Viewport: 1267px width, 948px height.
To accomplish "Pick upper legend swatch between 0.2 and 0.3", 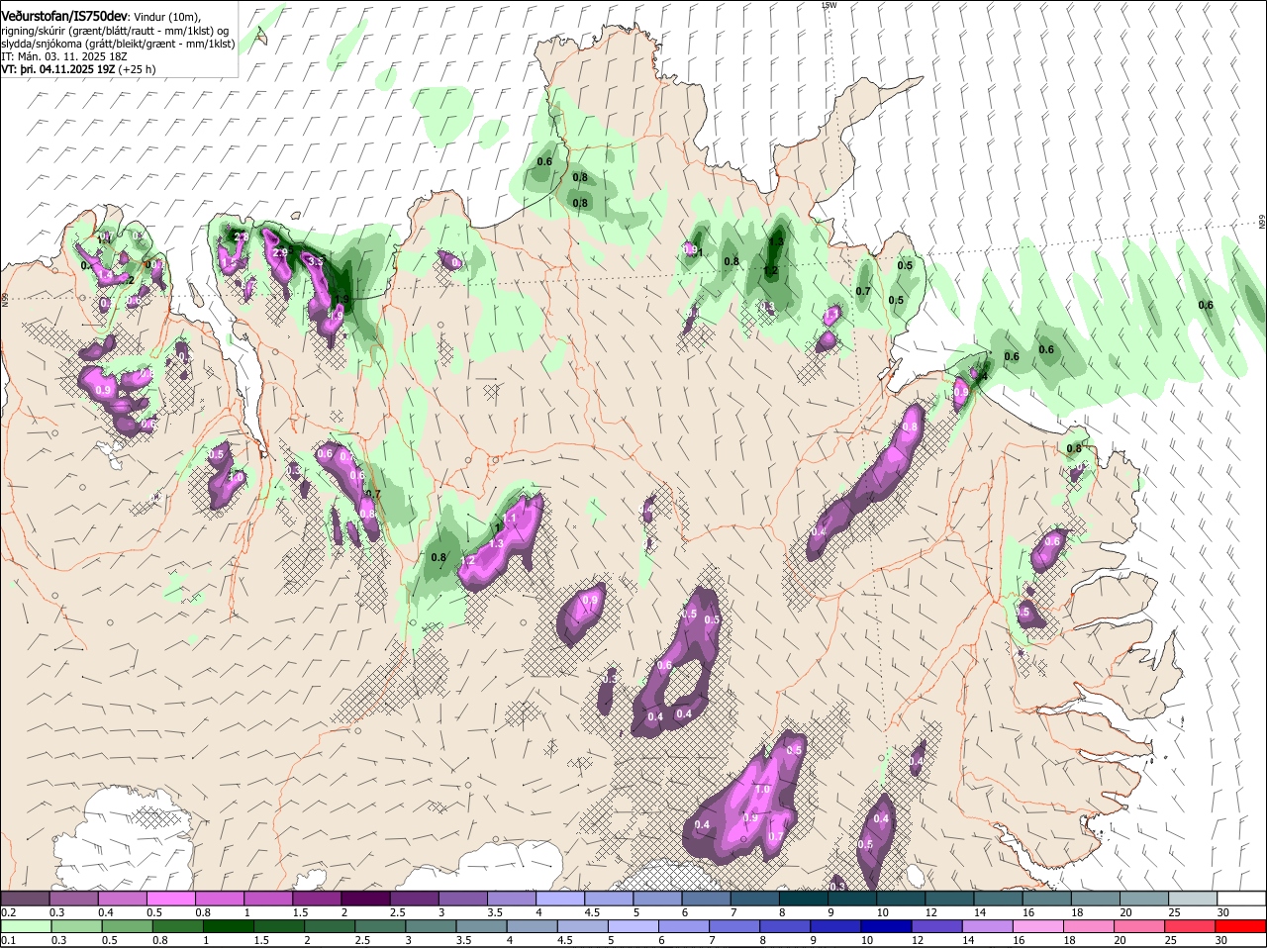I will click(25, 898).
